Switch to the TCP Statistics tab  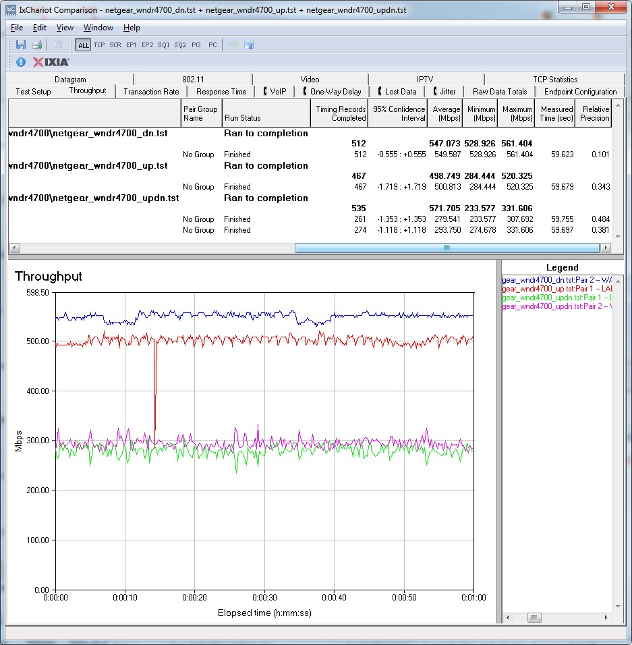pyautogui.click(x=555, y=80)
